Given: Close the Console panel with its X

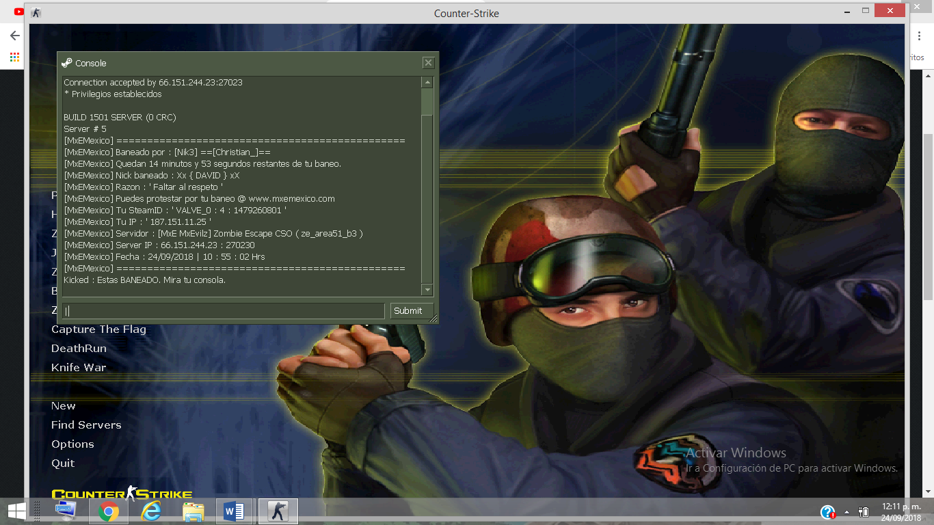Looking at the screenshot, I should pos(428,63).
